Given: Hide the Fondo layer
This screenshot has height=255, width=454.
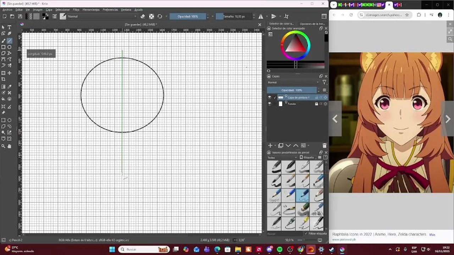Looking at the screenshot, I should [x=269, y=104].
